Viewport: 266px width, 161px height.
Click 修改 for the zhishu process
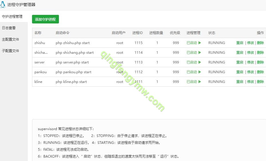[x=251, y=43]
